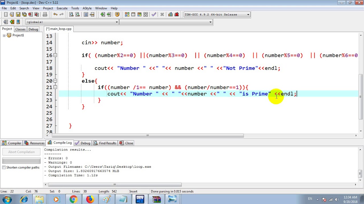Open Debug tab in the bottom panel
The width and height of the screenshot is (364, 204).
coord(83,143)
